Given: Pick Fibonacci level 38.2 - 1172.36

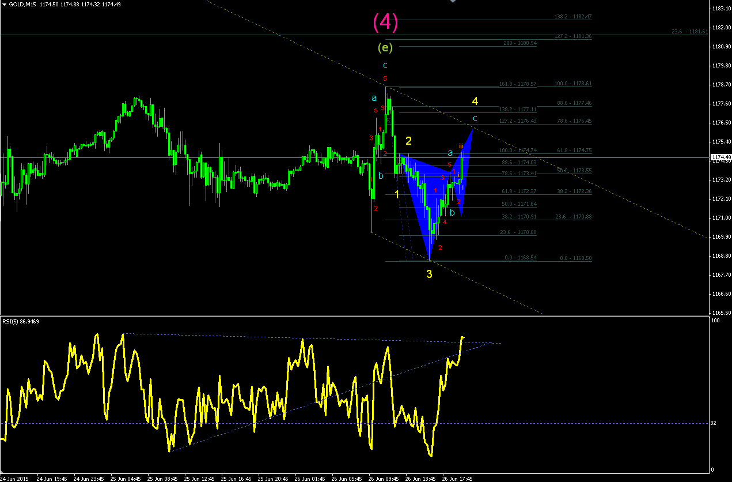Looking at the screenshot, I should coord(574,191).
